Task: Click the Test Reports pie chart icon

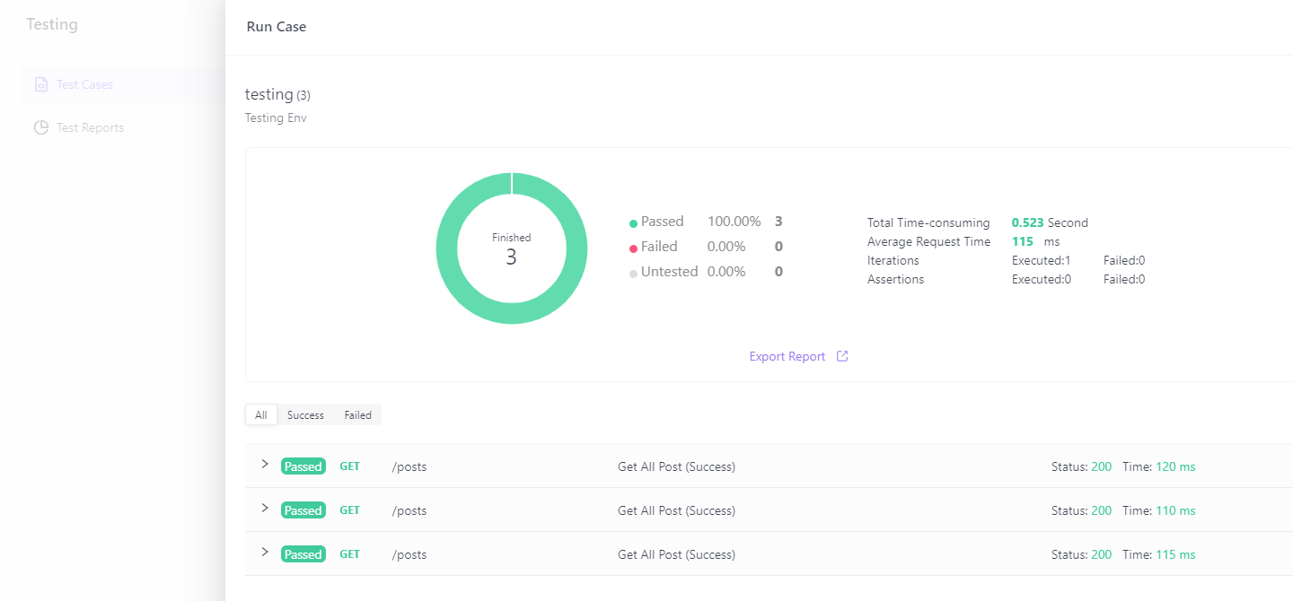Action: (x=40, y=127)
